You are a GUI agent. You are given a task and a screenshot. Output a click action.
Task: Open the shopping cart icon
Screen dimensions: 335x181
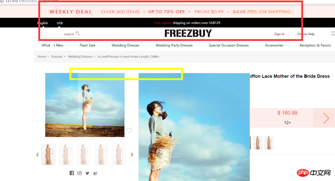pos(333,34)
